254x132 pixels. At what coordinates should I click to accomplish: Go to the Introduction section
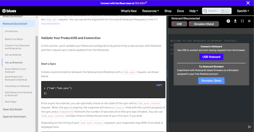click(12, 31)
